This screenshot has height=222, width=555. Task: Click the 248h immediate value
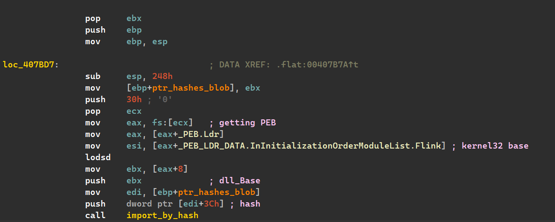(162, 76)
